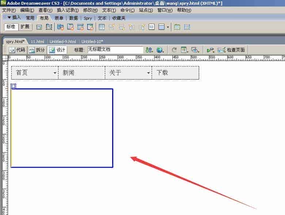Insert Spry Collapsible Panel widget
The image size is (285, 215).
(x=90, y=27)
